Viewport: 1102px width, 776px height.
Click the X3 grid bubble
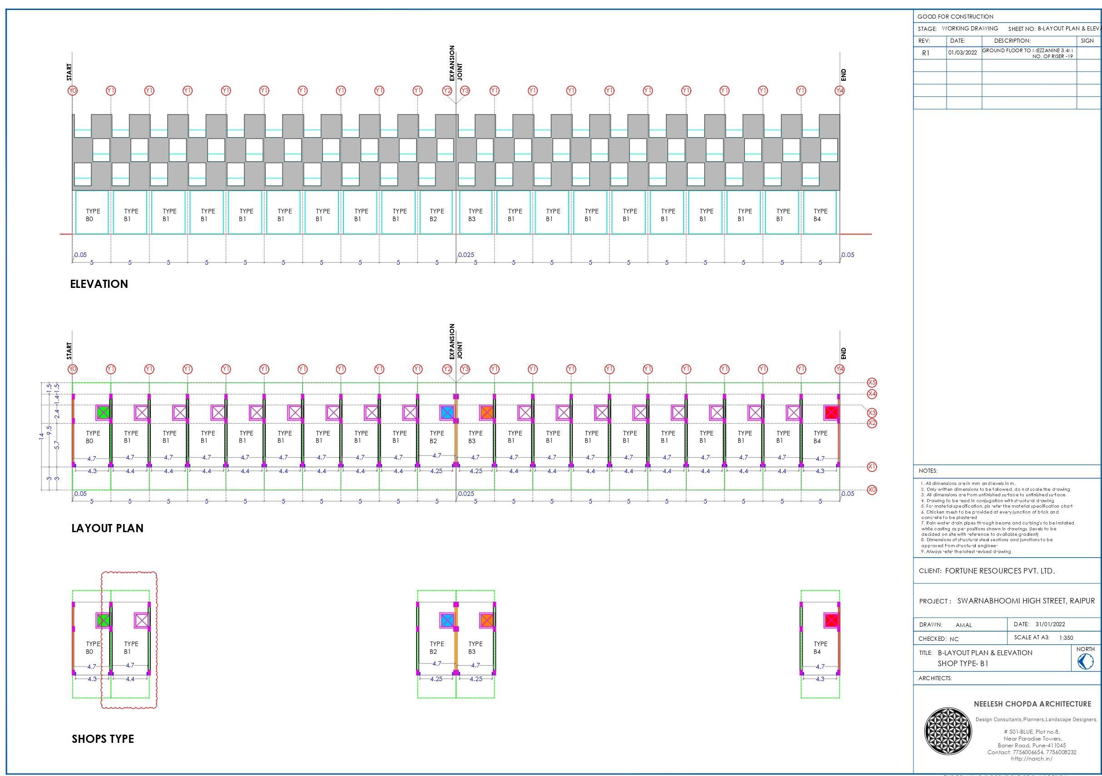(872, 413)
